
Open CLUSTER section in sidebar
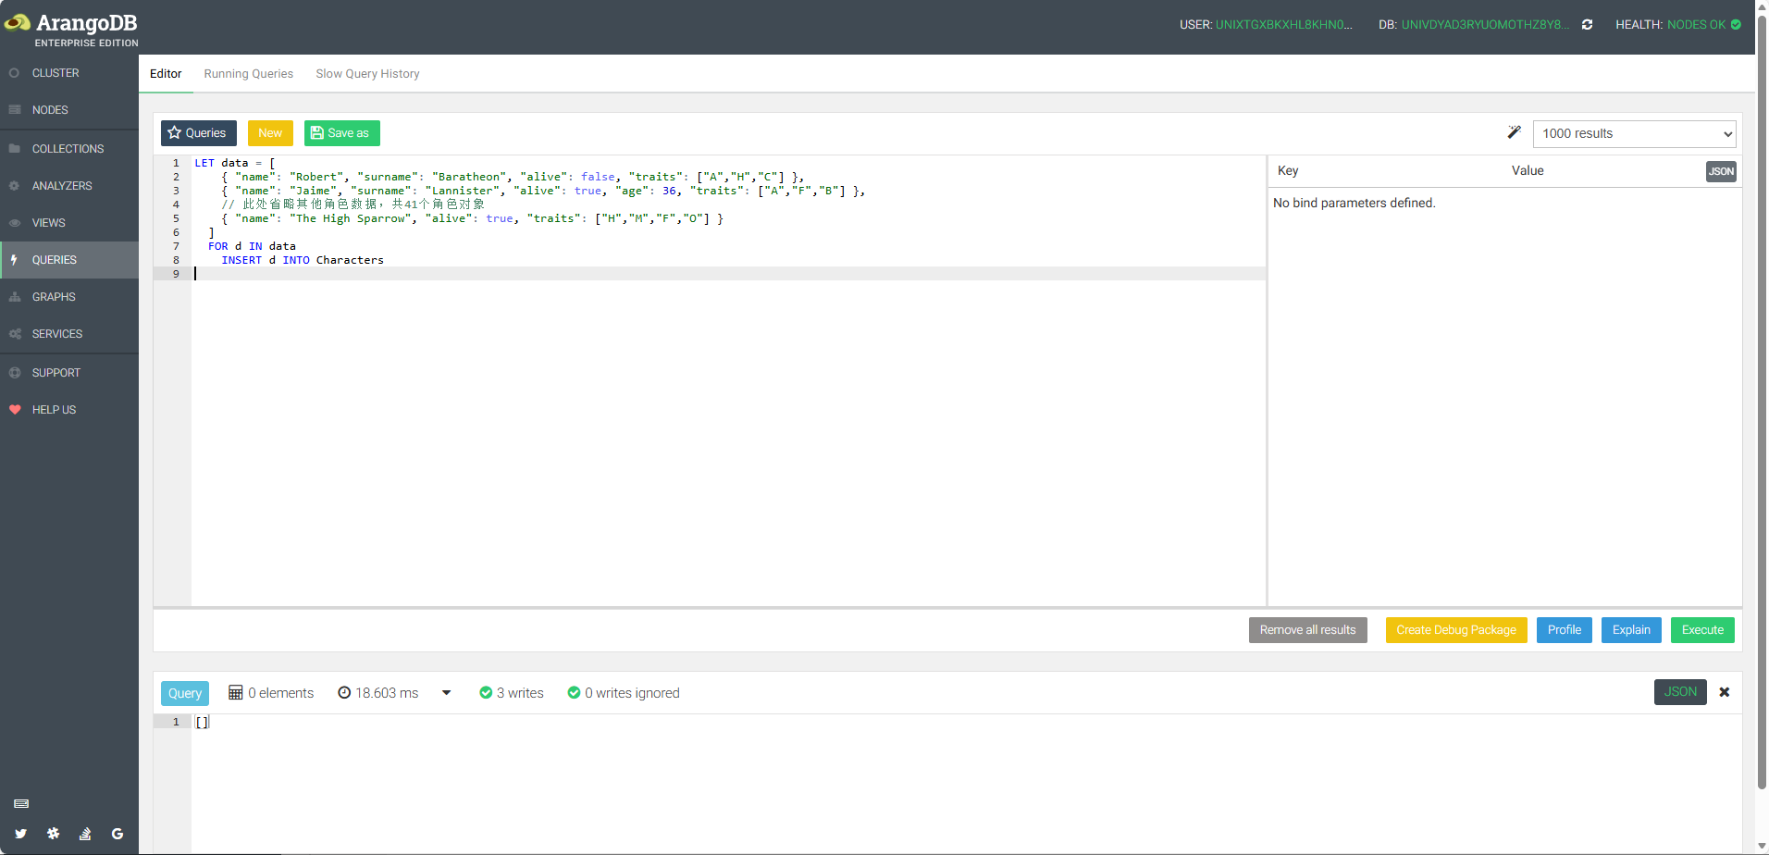pyautogui.click(x=69, y=73)
